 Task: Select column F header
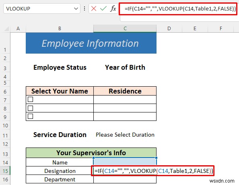click(x=221, y=29)
